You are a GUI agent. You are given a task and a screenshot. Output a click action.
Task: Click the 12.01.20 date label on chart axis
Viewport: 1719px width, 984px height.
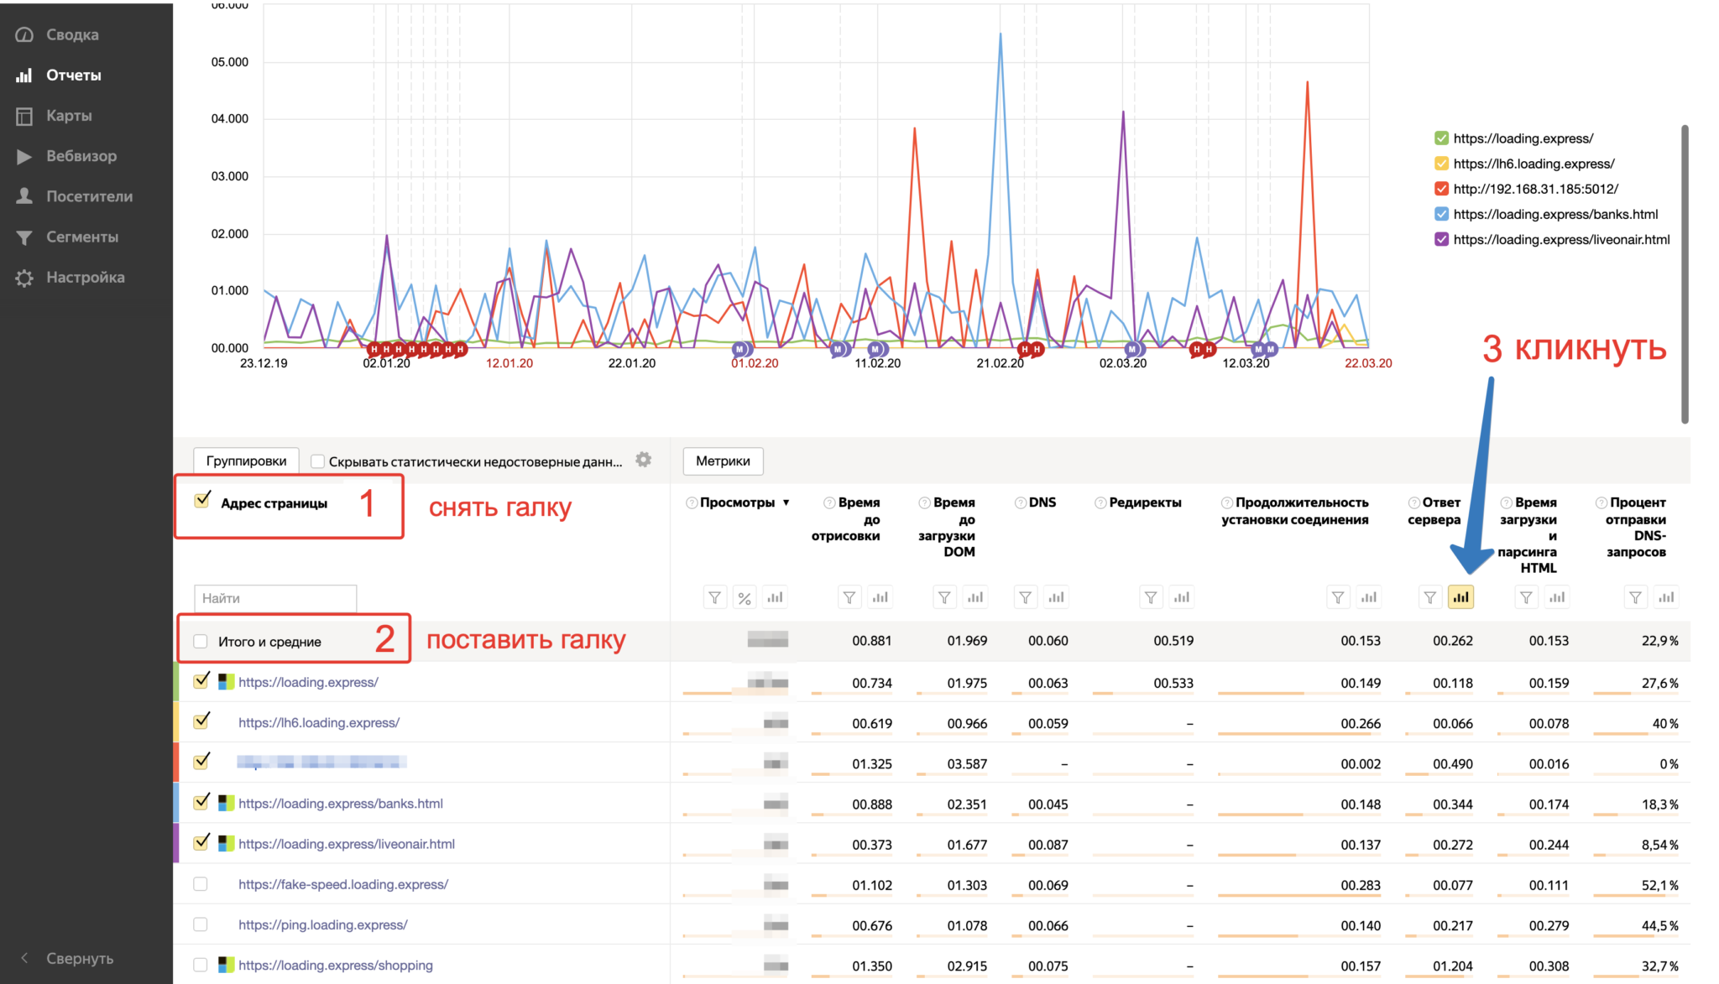coord(509,363)
